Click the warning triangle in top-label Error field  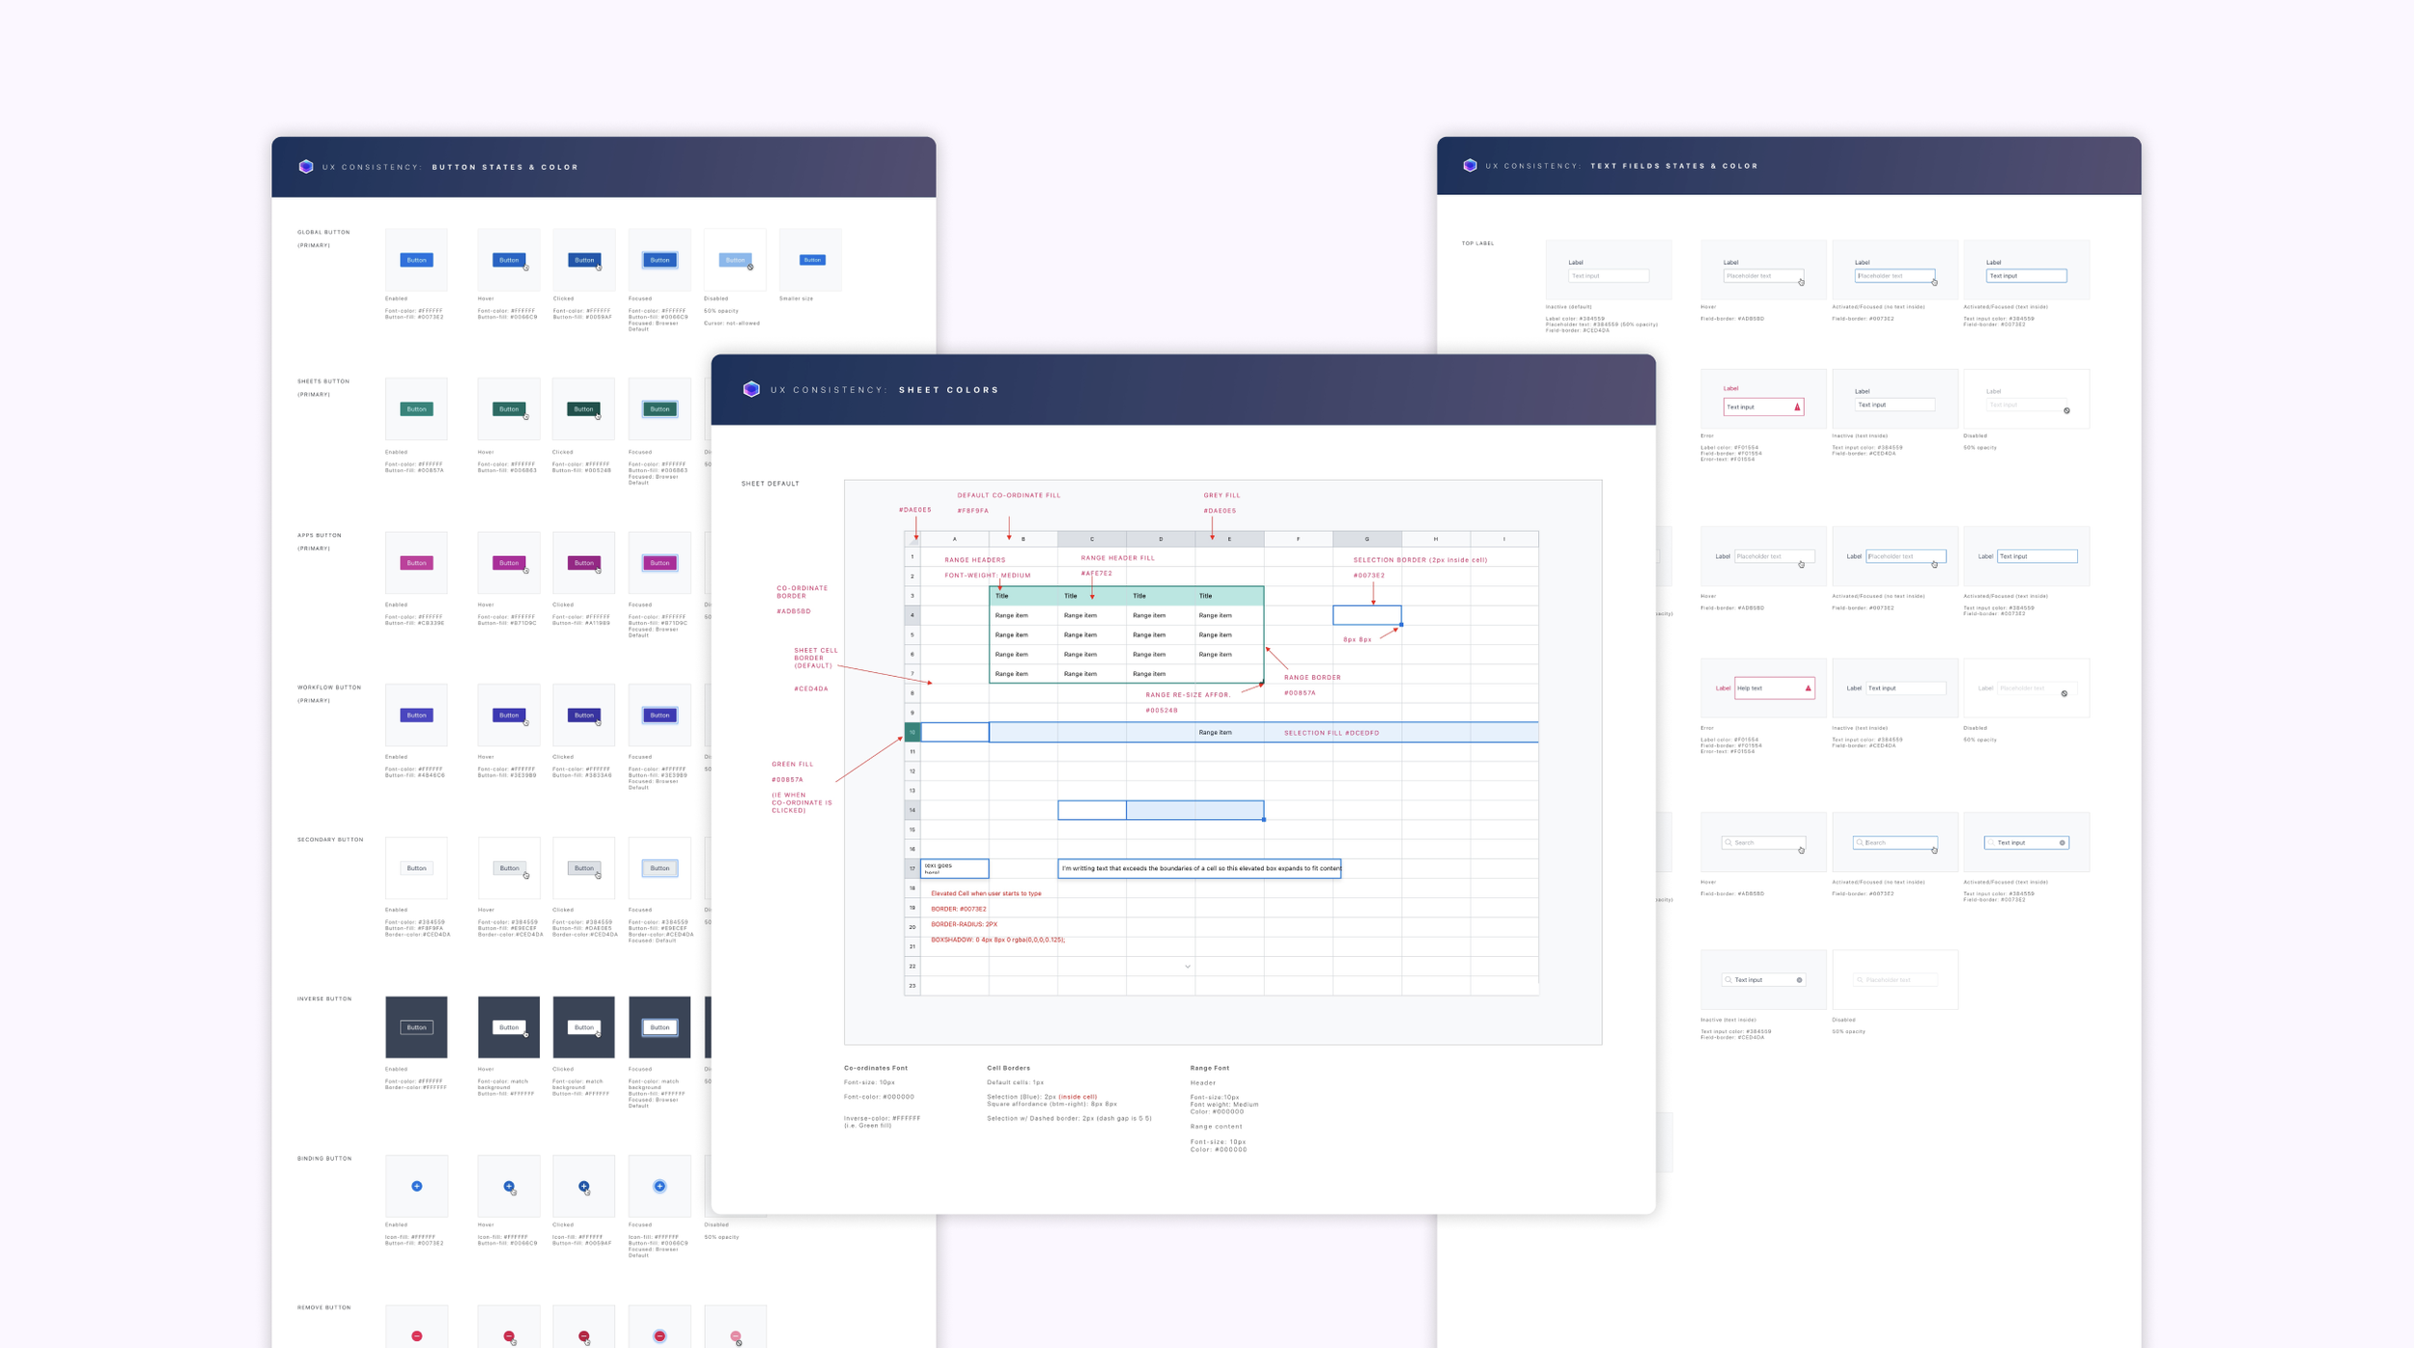point(1797,407)
